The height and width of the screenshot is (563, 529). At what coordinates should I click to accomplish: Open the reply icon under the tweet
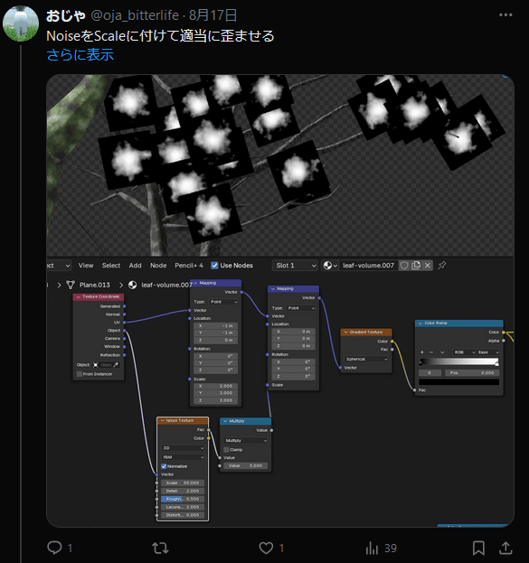point(54,548)
